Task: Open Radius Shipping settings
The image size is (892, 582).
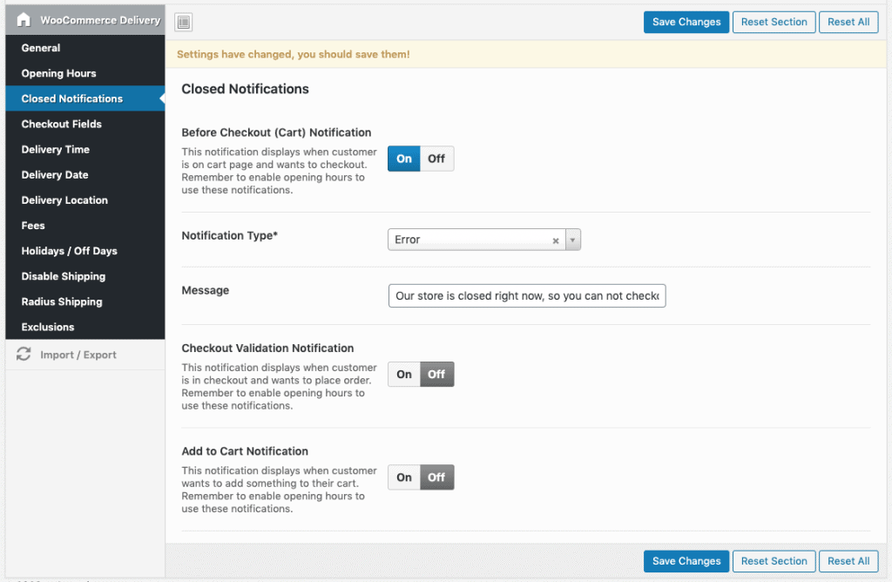Action: 61,301
